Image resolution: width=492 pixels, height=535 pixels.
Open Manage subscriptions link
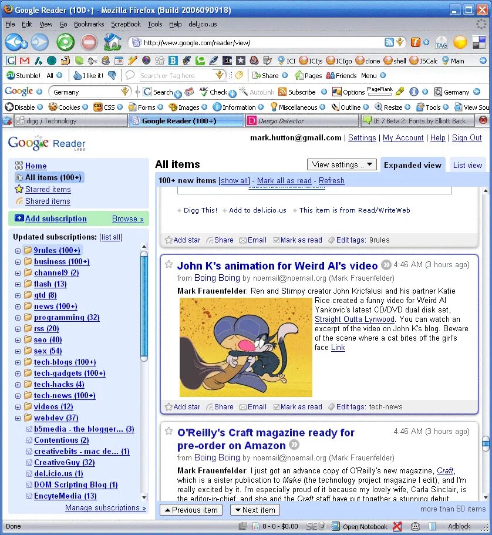106,508
